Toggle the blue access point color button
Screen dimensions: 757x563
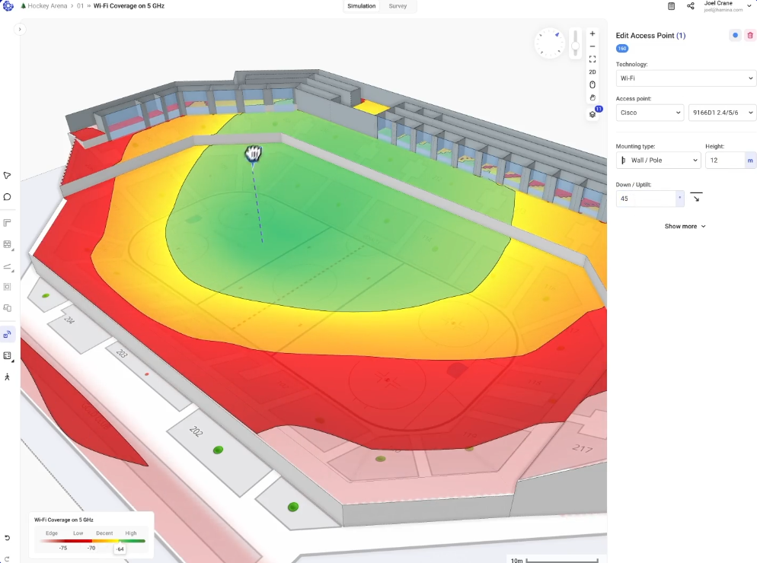pos(735,36)
